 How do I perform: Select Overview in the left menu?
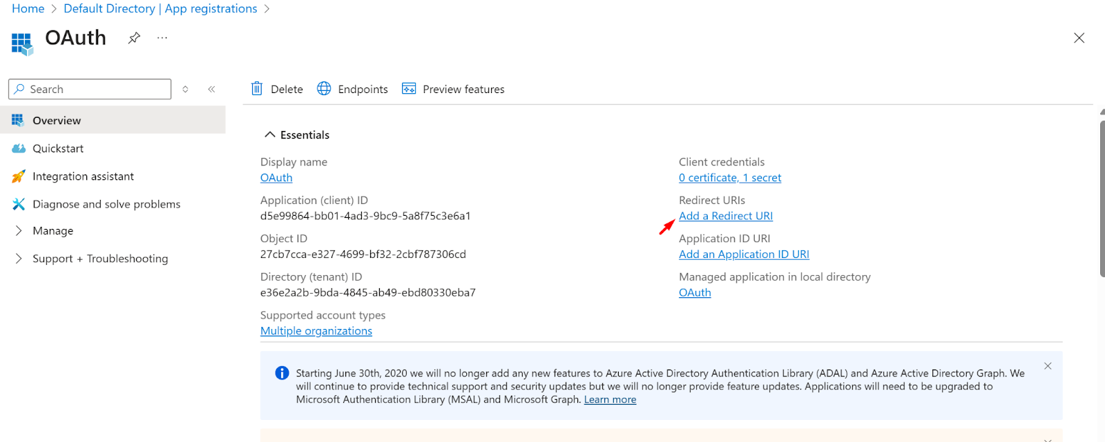(x=113, y=120)
